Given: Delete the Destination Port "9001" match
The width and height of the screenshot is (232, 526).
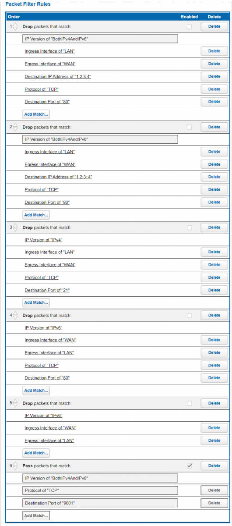Looking at the screenshot, I should tap(214, 503).
